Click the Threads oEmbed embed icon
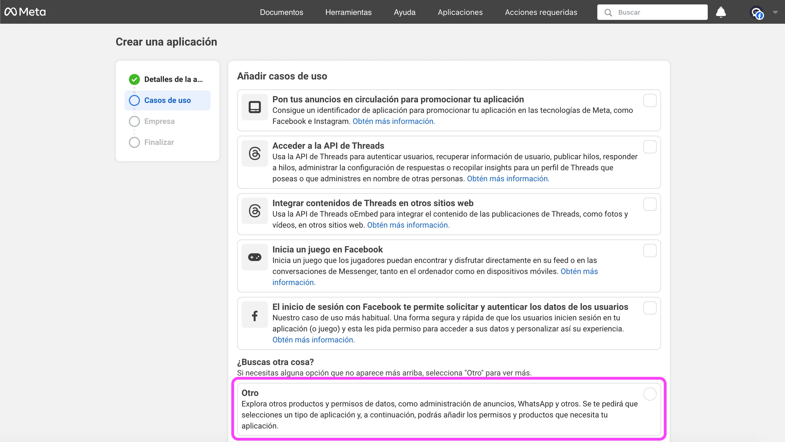Image resolution: width=785 pixels, height=442 pixels. click(x=254, y=211)
